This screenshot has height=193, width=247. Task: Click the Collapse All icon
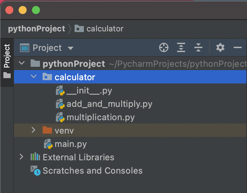(x=198, y=47)
